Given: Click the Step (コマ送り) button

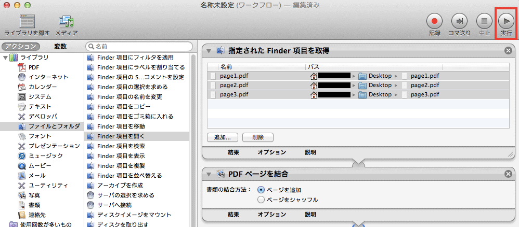Looking at the screenshot, I should click(x=459, y=21).
